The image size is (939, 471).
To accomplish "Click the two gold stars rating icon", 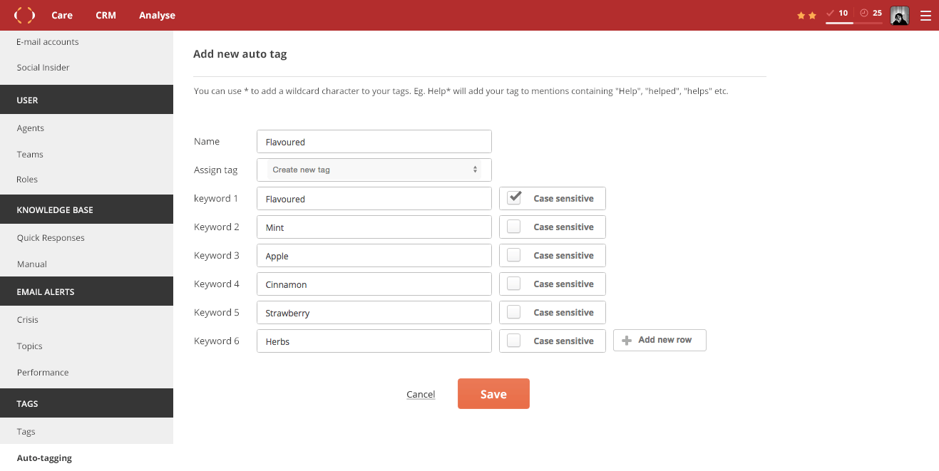I will click(806, 15).
